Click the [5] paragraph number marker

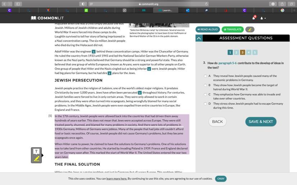coord(50,116)
